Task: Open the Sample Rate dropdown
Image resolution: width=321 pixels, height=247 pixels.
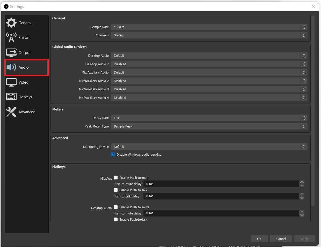Action: (209, 27)
